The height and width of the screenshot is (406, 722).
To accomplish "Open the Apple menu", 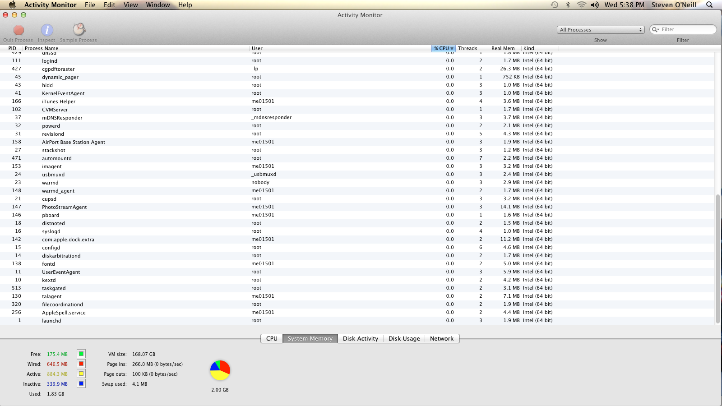I will coord(13,5).
